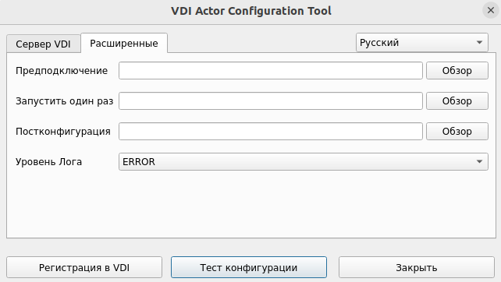Click the Постконфигурация text field
This screenshot has width=501, height=282.
(271, 131)
